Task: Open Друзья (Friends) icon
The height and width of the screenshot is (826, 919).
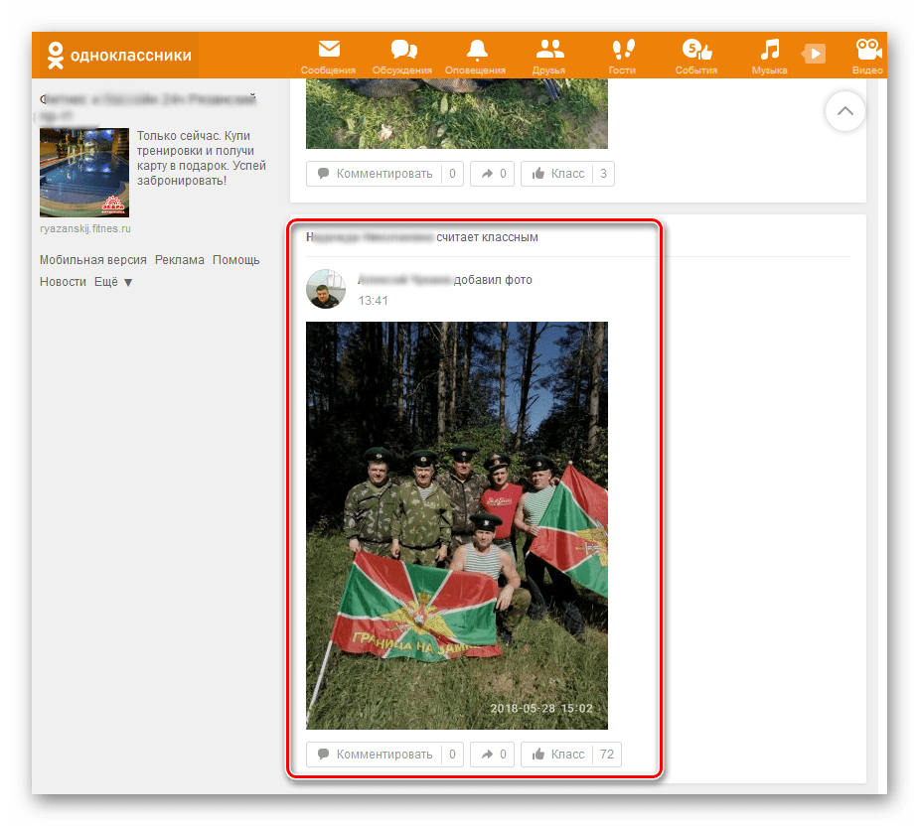Action: (x=548, y=51)
